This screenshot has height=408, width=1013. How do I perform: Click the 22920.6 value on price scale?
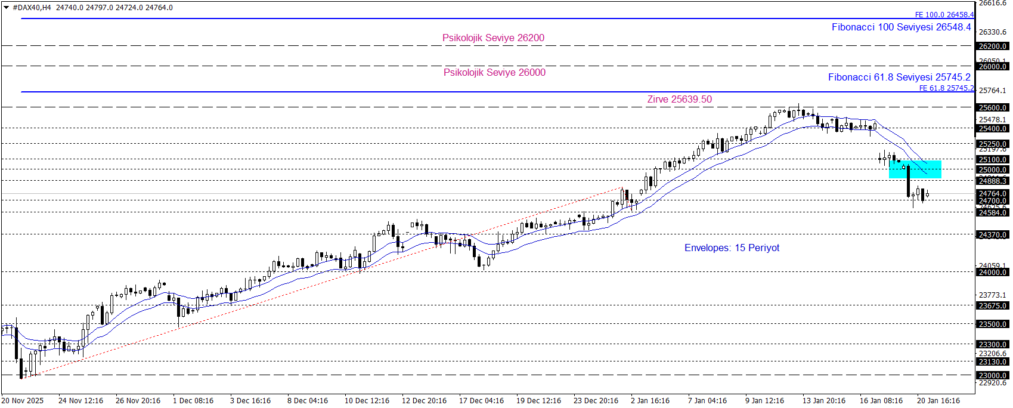pyautogui.click(x=993, y=382)
